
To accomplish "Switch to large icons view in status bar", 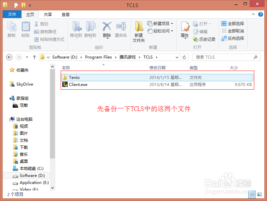I will [x=259, y=194].
